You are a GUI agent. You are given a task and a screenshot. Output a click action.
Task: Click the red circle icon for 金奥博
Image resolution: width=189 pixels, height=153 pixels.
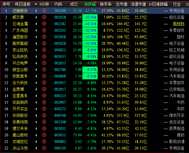(44, 89)
